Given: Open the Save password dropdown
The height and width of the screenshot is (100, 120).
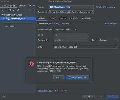Looking at the screenshot, I should [x=108, y=40].
